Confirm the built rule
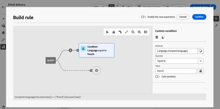The image size is (220, 109). coord(199,17)
